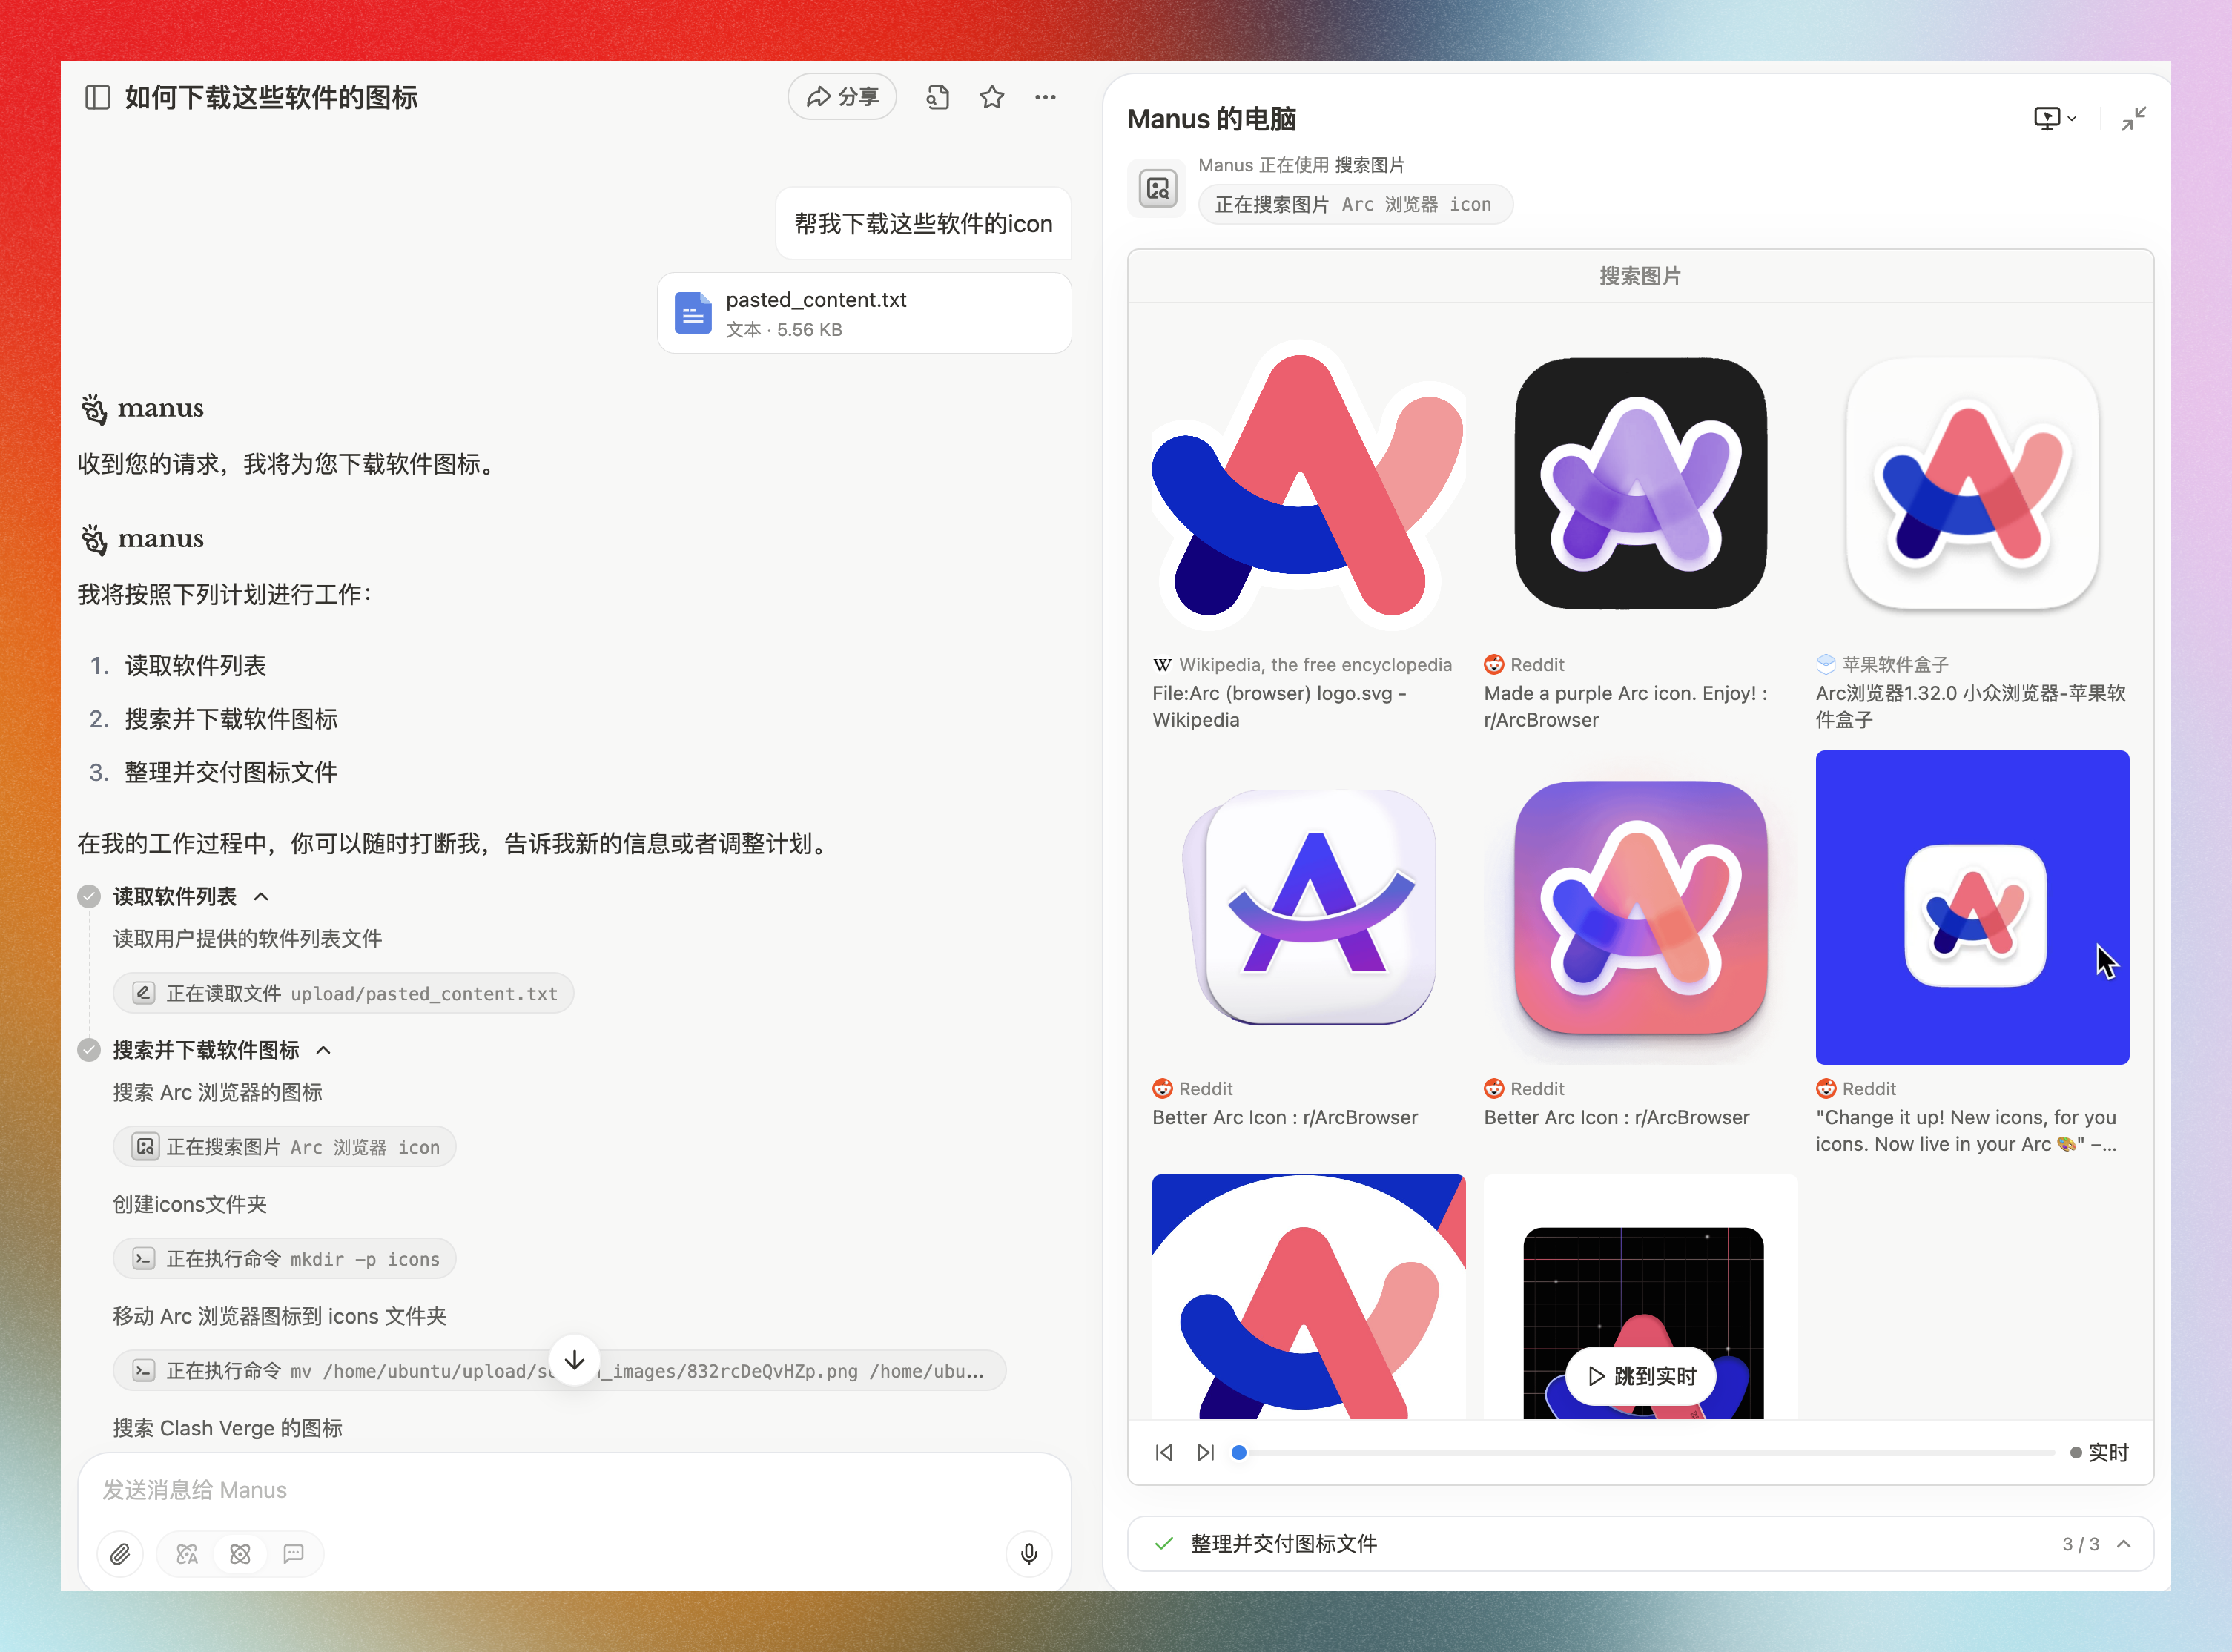This screenshot has width=2232, height=1652.
Task: Open the 正在读取文件 upload/pasted_content.txt action
Action: [343, 993]
